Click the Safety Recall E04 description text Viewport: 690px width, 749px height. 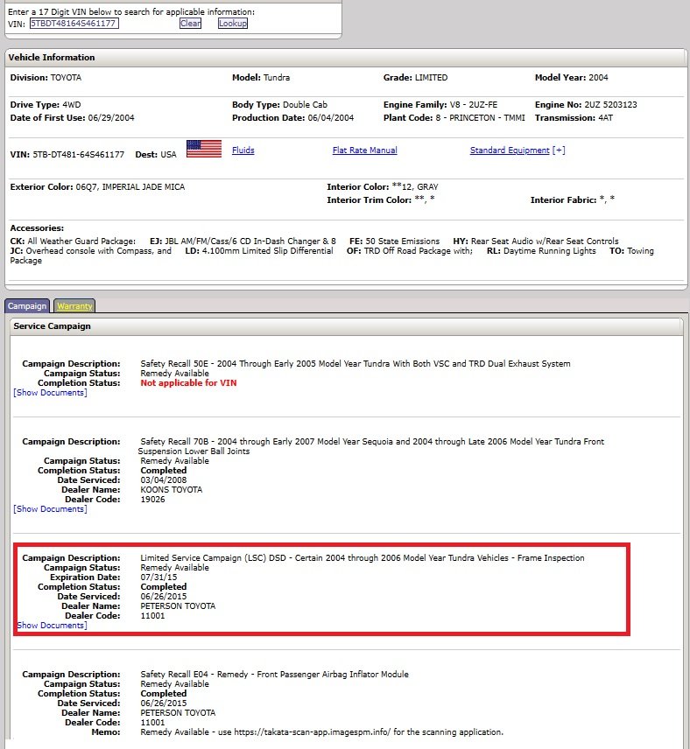coord(274,675)
